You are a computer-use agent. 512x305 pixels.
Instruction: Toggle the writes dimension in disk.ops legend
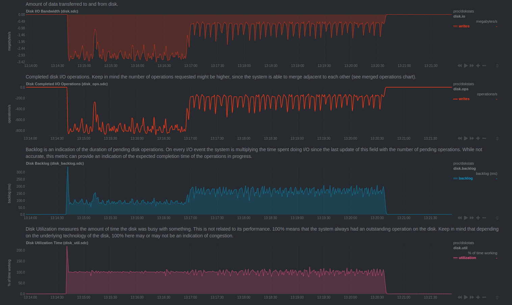coord(464,99)
